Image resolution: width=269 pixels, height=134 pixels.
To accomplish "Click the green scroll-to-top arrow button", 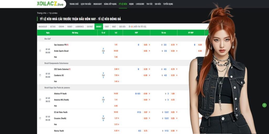I will 264,105.
